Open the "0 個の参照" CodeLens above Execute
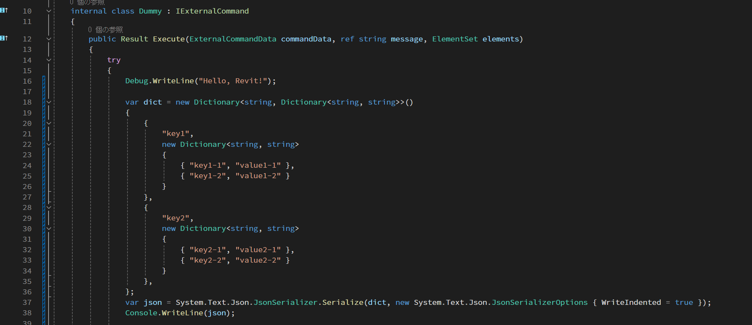This screenshot has width=752, height=325. coord(105,30)
